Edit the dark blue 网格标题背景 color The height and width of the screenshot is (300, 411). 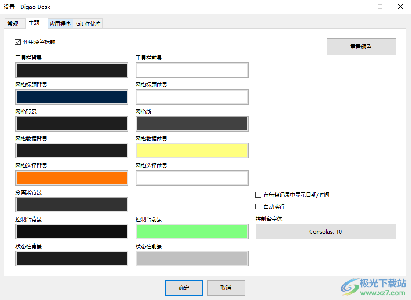[72, 97]
